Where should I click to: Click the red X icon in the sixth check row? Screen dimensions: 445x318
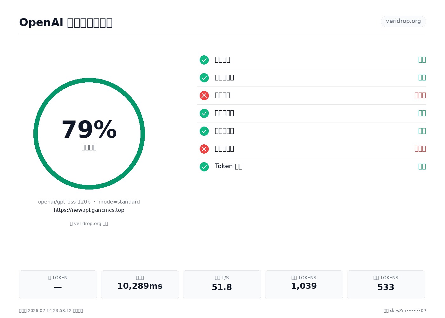coord(204,149)
